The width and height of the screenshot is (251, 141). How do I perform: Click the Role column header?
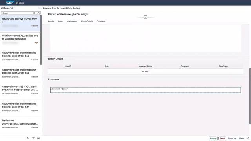click(106, 66)
